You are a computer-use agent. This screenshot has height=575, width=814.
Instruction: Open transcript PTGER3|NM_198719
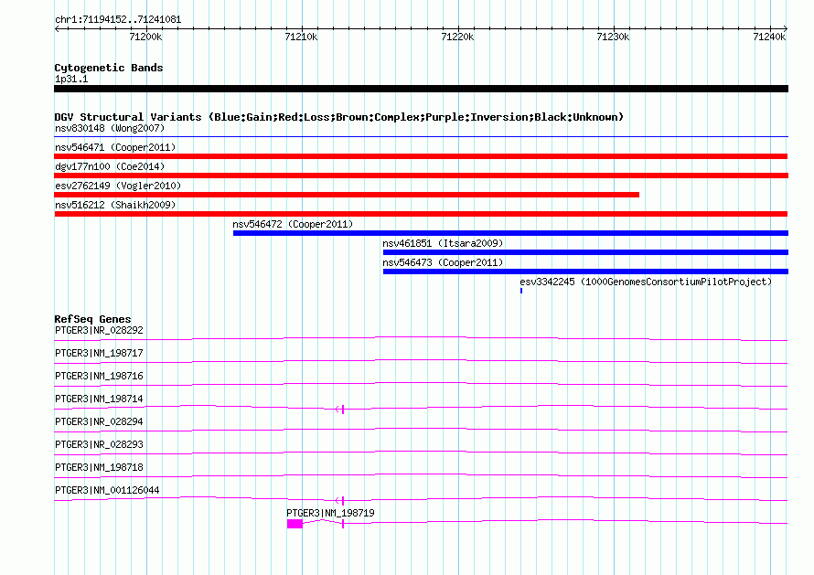coord(331,513)
